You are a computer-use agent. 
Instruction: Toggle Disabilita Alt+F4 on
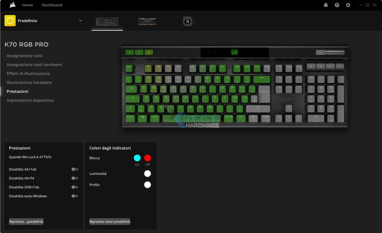[75, 178]
